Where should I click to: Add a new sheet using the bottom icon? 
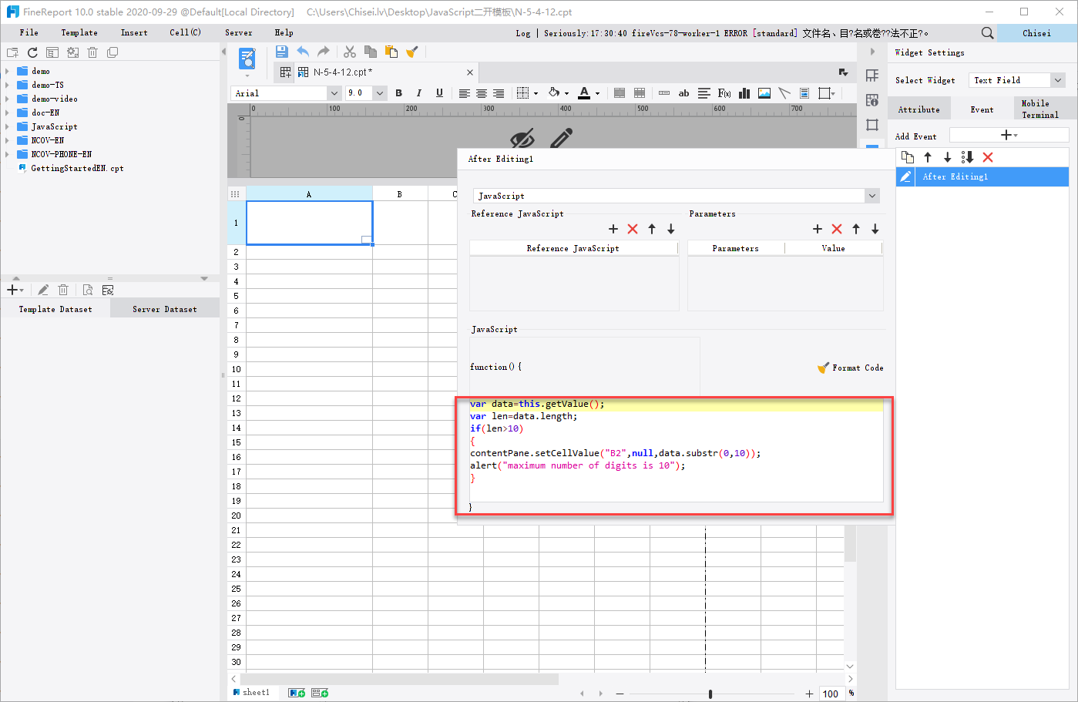point(295,692)
